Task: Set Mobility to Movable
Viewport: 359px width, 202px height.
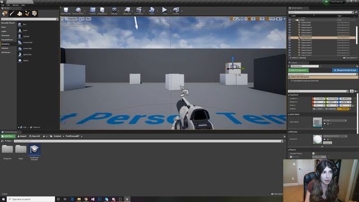Action: pyautogui.click(x=343, y=109)
